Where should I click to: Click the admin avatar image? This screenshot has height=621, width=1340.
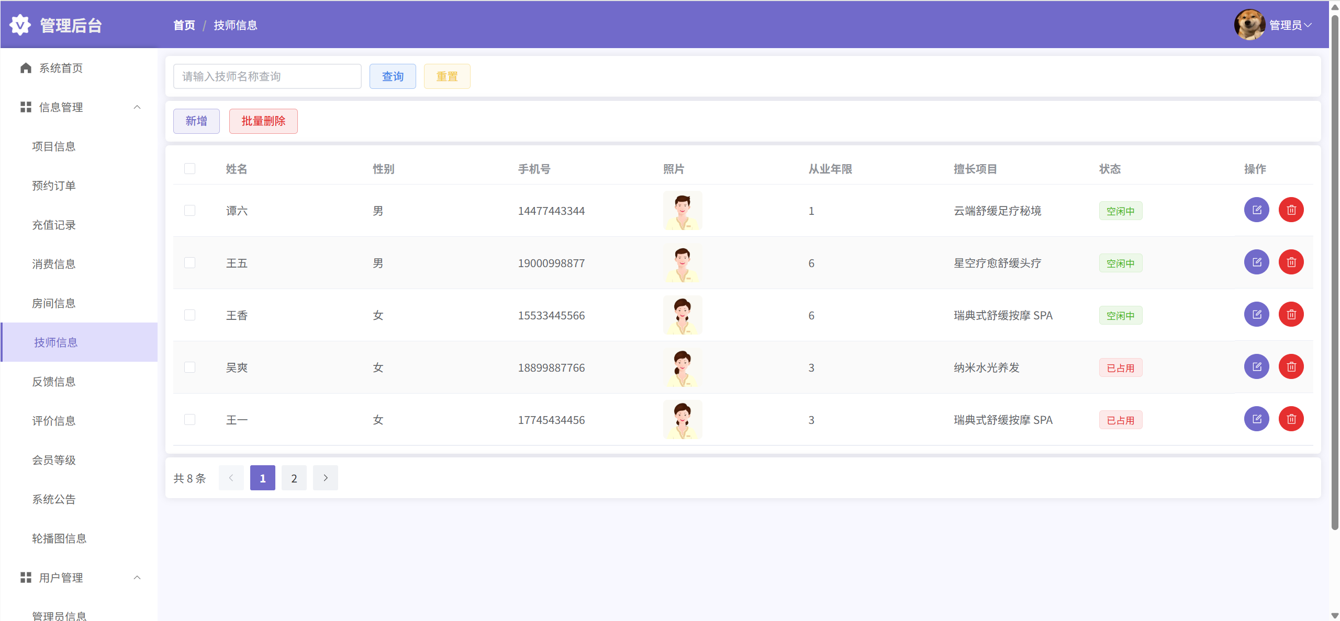pos(1249,25)
